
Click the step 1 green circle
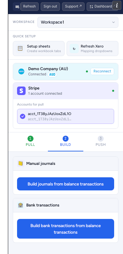[x=30, y=139]
